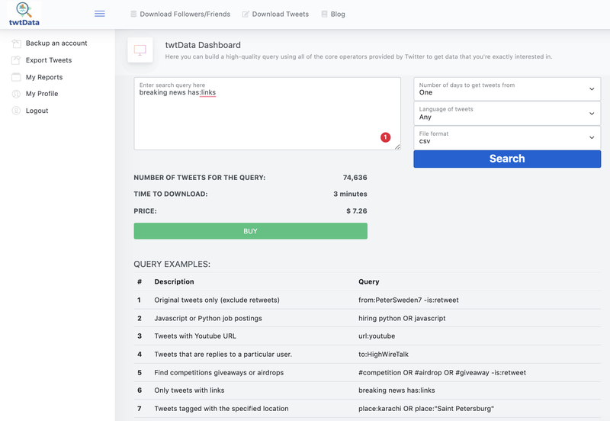Click the price value $ 7.26
Screen dimensions: 610x421
click(x=357, y=211)
